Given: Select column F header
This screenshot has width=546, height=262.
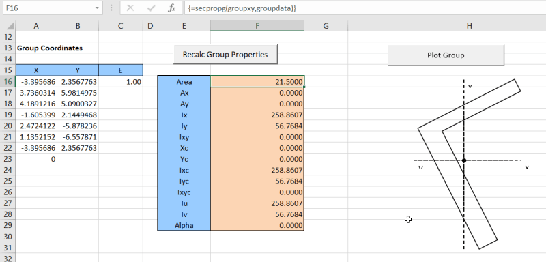Looking at the screenshot, I should point(257,26).
